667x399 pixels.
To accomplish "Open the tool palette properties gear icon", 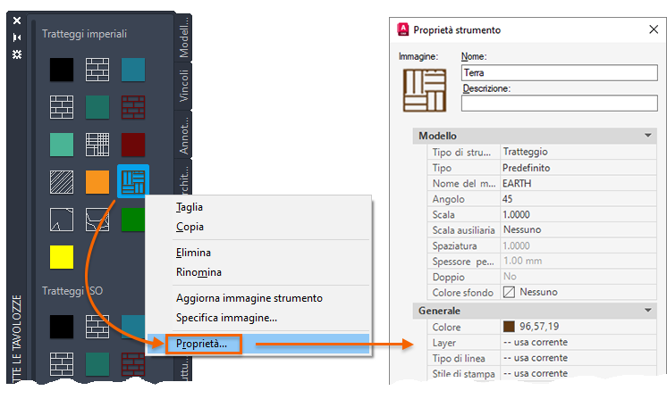I will tap(17, 54).
